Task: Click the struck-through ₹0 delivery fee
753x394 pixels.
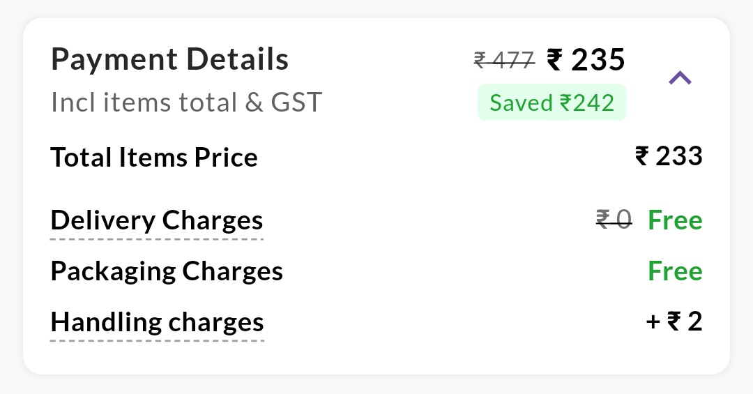Action: click(x=614, y=220)
